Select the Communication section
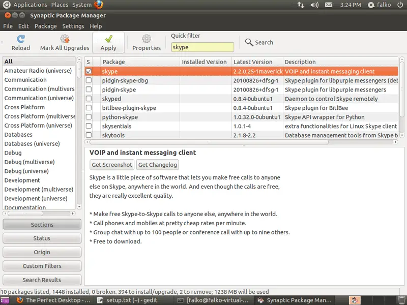Image resolution: width=407 pixels, height=305 pixels. point(39,80)
